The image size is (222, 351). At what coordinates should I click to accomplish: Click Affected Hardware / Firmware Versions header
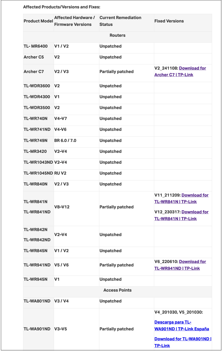75,21
